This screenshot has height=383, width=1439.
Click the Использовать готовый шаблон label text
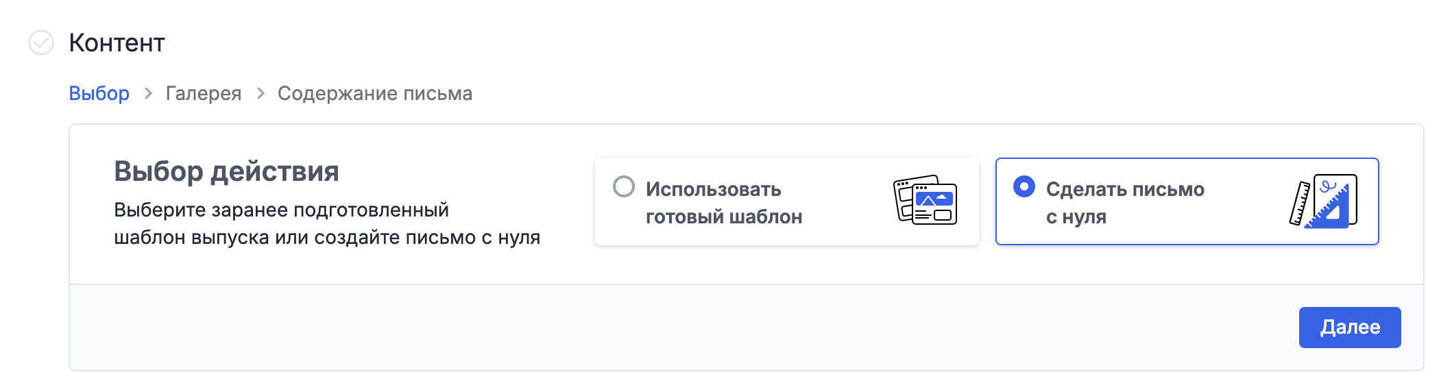723,203
